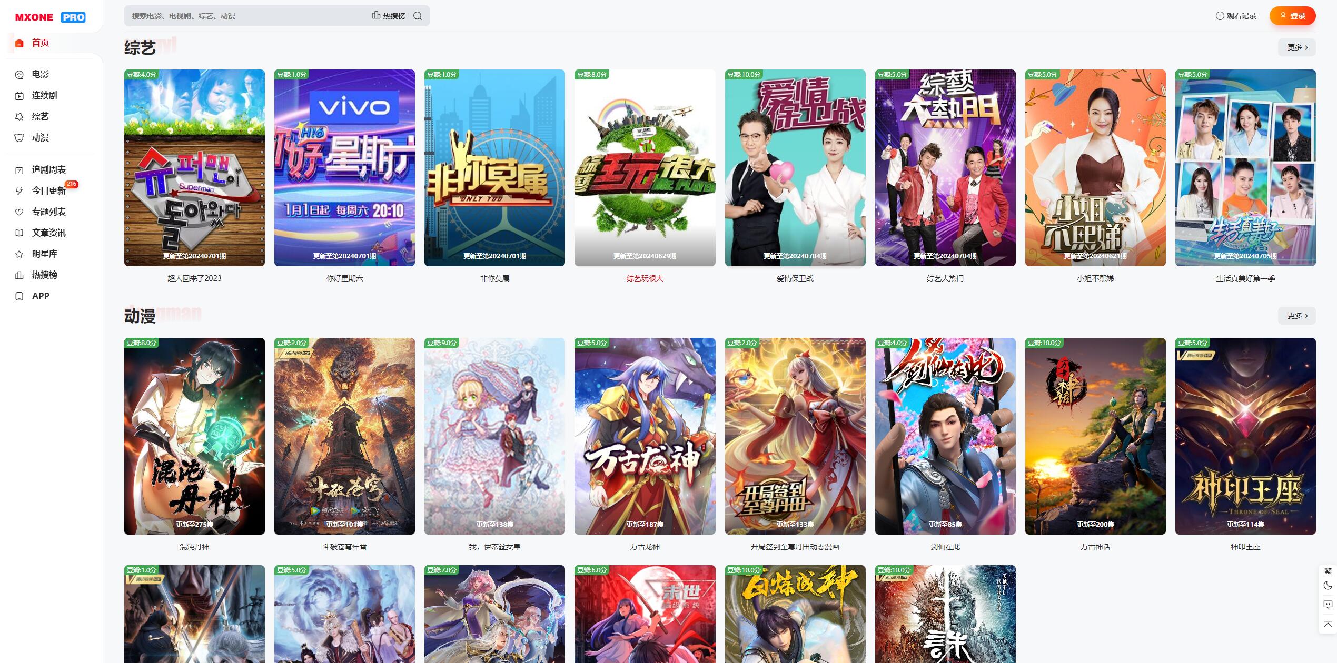Image resolution: width=1337 pixels, height=663 pixels.
Task: Click 热搜榜 inside the search bar
Action: (x=389, y=16)
